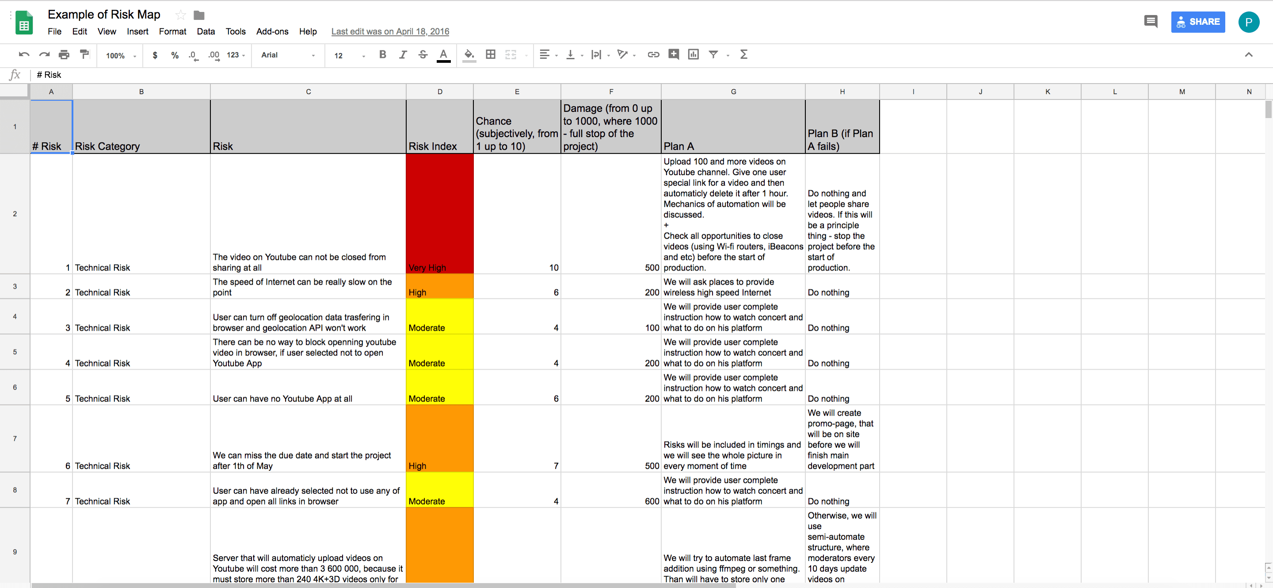Open the Borders tool
Screen dimensions: 1273x588
click(x=491, y=55)
